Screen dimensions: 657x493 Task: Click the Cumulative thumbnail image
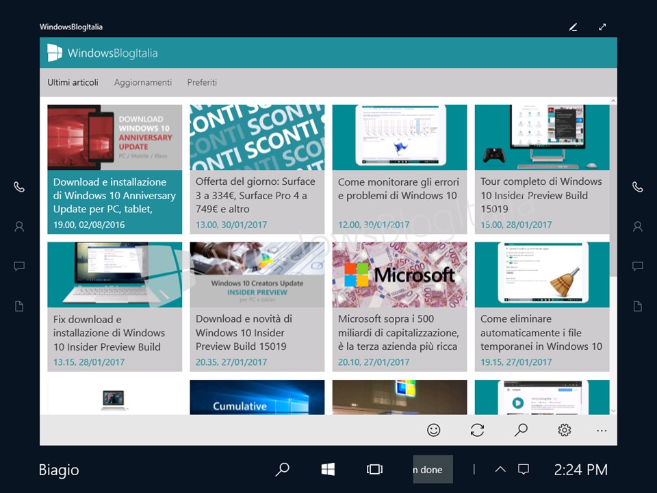tap(257, 397)
